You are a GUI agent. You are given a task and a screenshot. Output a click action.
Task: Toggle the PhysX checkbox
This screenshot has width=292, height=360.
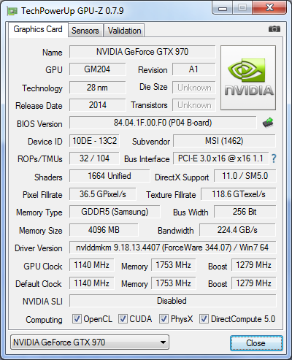[164, 319]
